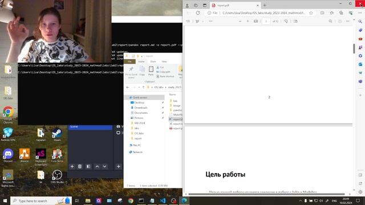Click the Edge address bar with the file path
Screen dimensions: 365x205
(x=260, y=13)
